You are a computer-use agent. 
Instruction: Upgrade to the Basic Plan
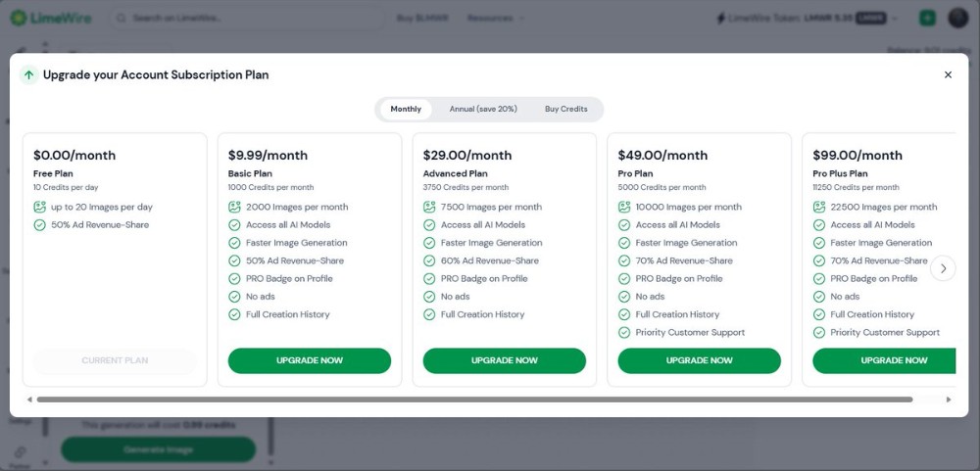pos(310,360)
